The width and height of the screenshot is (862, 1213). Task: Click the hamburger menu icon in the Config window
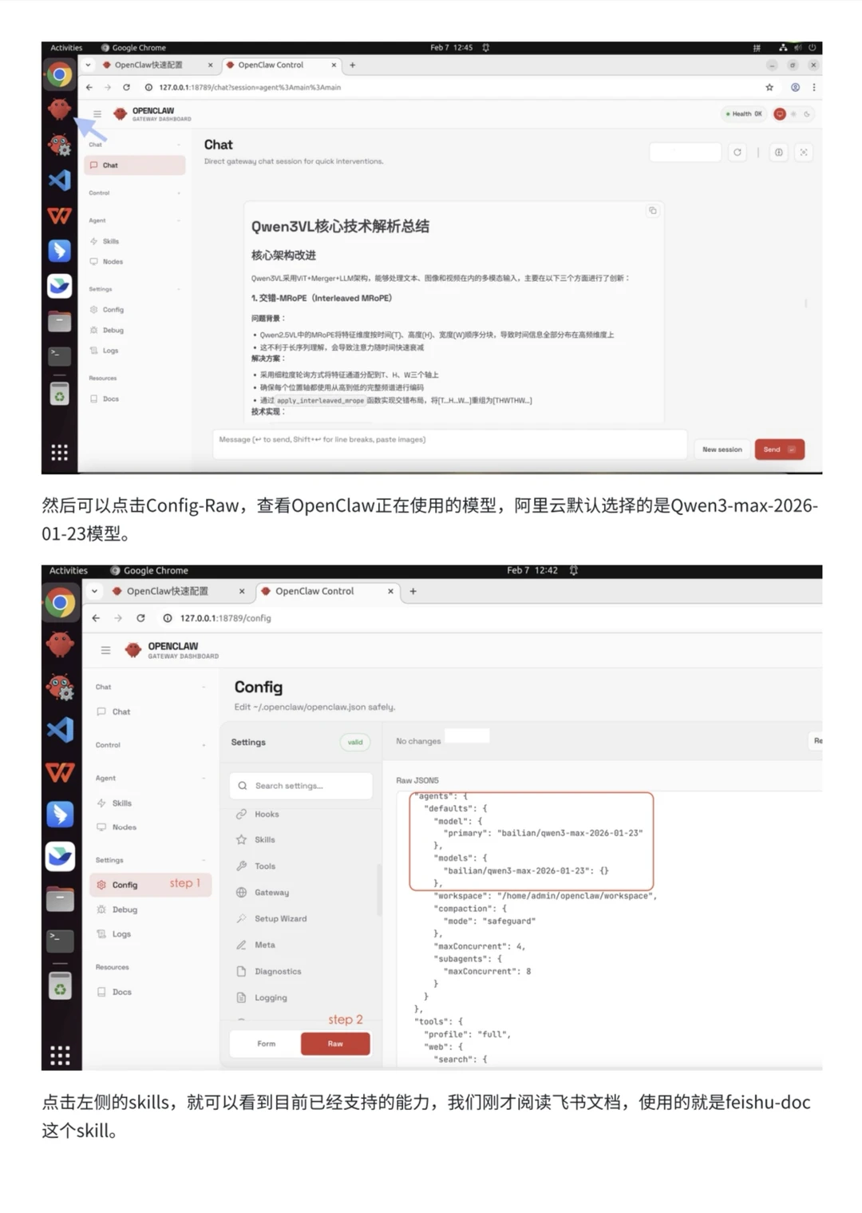pos(105,650)
